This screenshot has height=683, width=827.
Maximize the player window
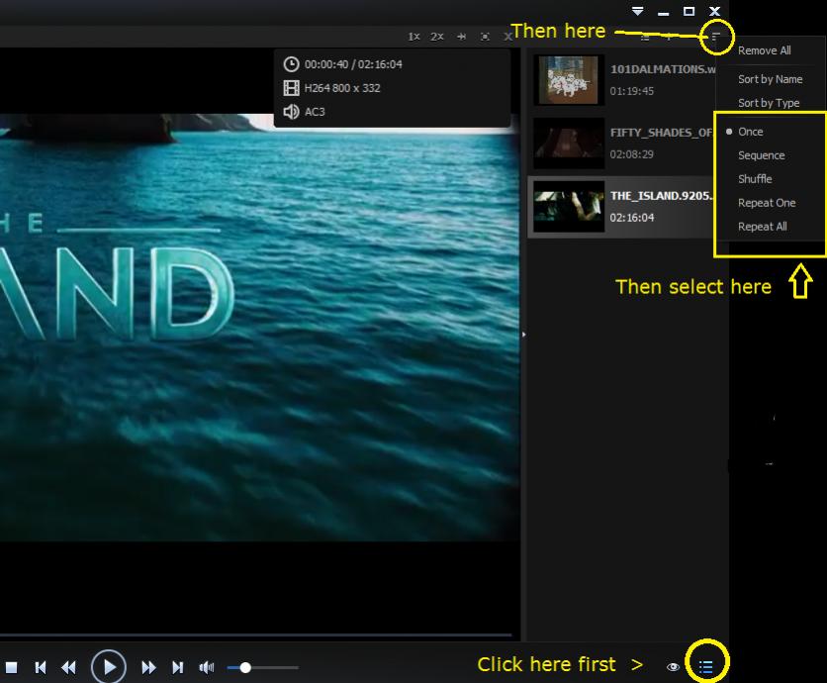(x=689, y=11)
